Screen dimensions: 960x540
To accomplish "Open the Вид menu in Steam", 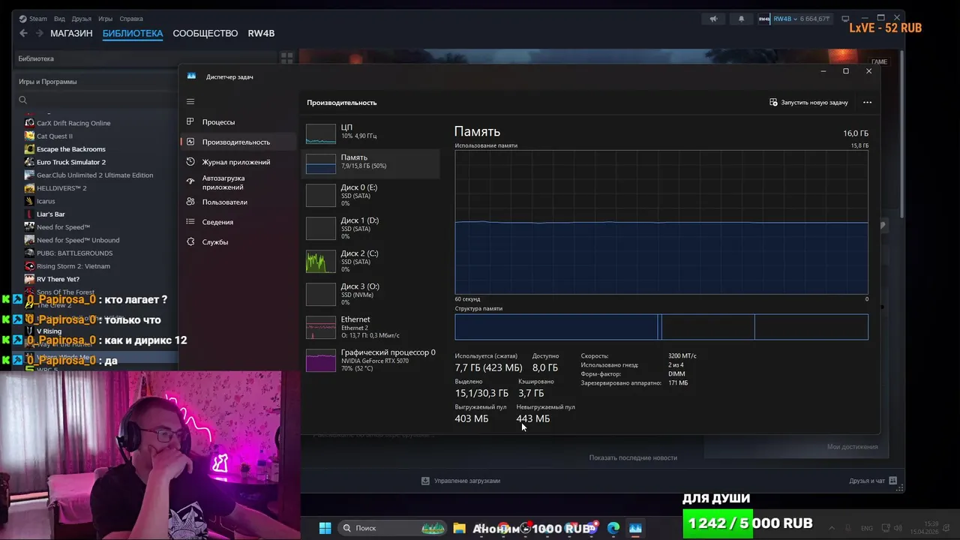I will pos(59,19).
